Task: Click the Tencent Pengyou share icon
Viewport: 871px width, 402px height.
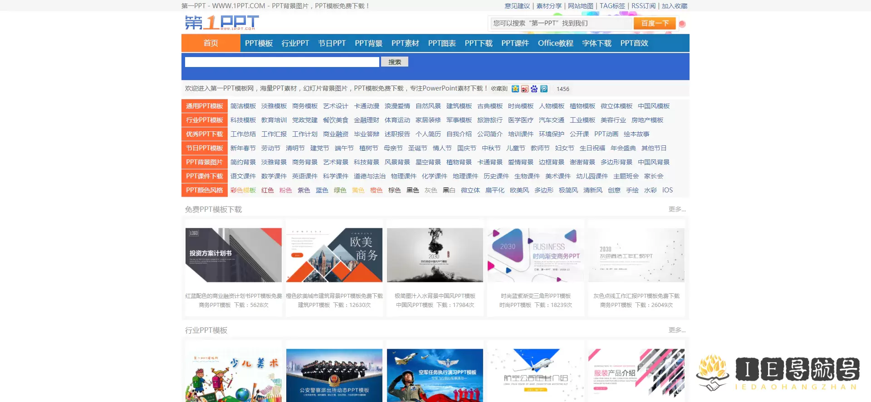Action: (x=543, y=89)
